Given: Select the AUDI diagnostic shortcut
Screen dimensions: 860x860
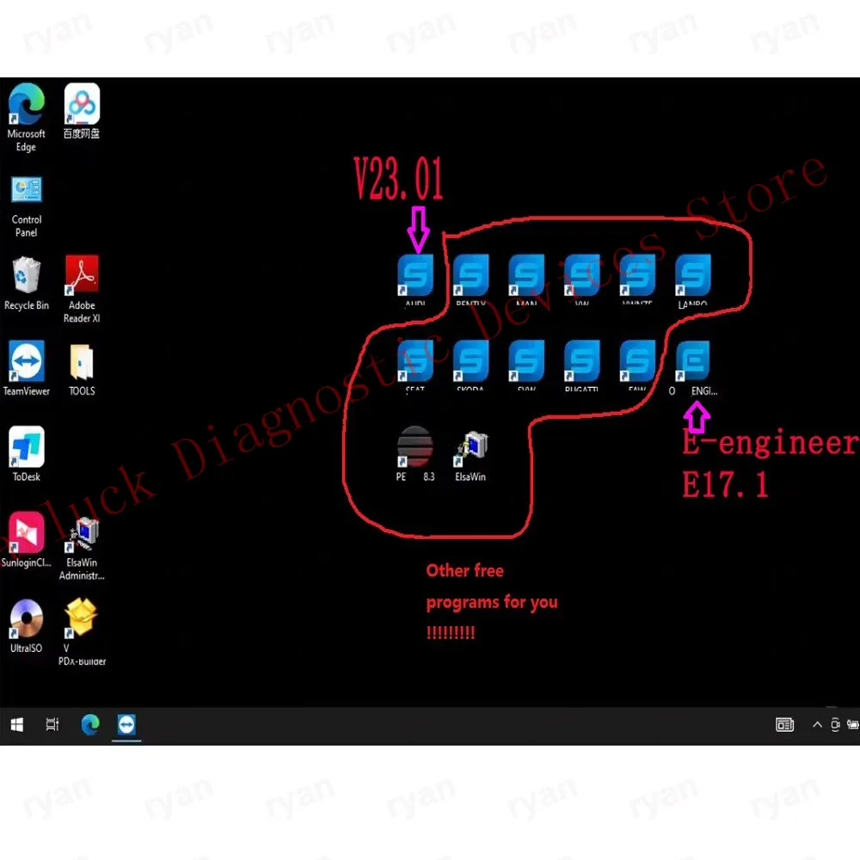Looking at the screenshot, I should tap(415, 279).
